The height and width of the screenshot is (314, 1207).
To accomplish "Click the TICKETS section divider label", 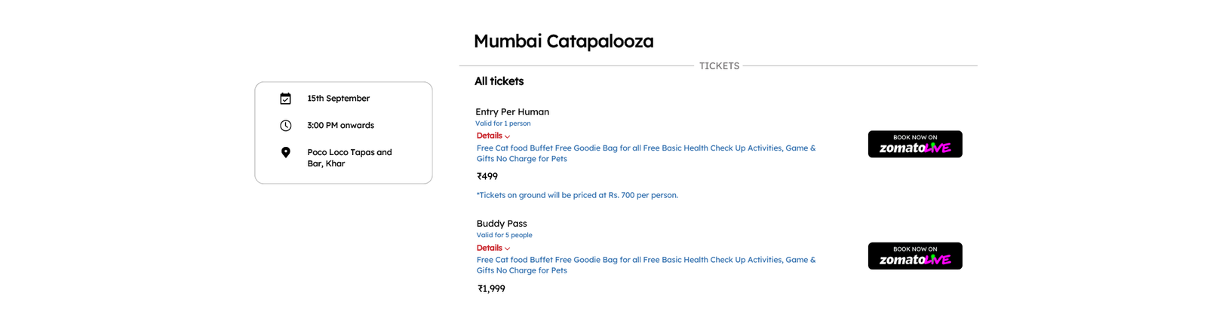I will pos(719,66).
